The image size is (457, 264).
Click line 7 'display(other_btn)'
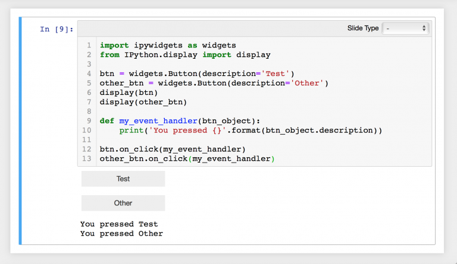143,102
